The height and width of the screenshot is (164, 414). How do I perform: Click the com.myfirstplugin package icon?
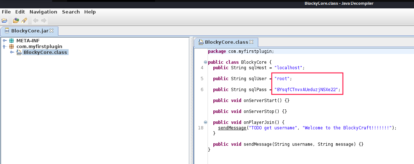12,46
